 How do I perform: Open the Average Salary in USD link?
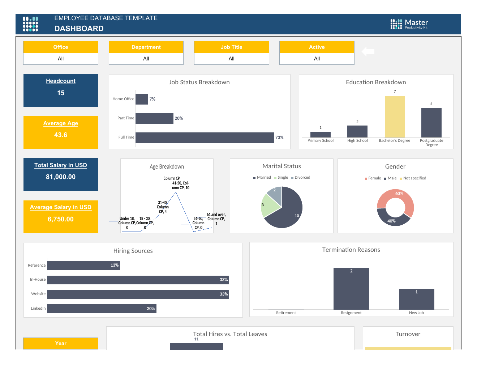(61, 207)
